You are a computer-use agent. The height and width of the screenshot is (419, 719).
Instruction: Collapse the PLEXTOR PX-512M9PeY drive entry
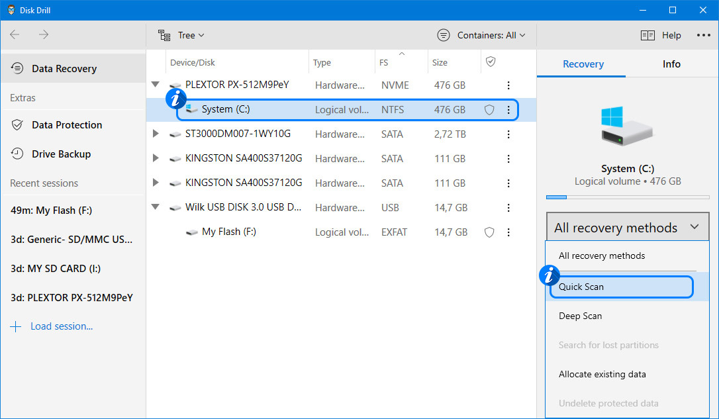tap(155, 85)
